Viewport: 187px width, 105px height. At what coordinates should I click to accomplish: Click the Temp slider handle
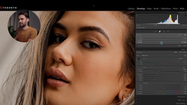point(157,62)
